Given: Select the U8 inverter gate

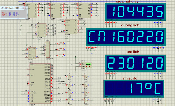Looking at the screenshot, I should (x=70, y=86).
